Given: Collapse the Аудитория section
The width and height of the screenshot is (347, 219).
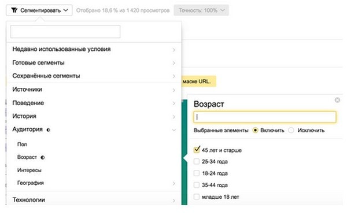Looking at the screenshot, I should point(174,129).
